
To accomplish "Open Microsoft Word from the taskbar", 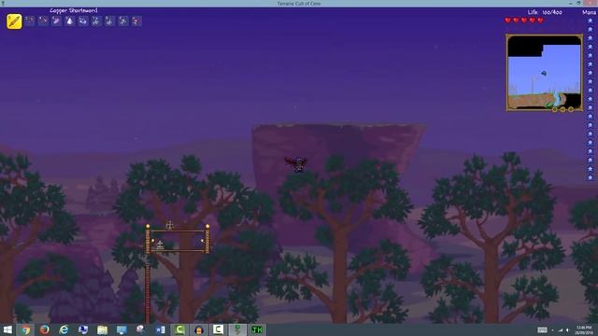I will [160, 329].
